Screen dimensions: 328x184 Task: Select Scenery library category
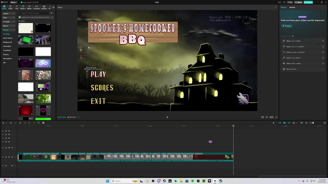point(6,54)
